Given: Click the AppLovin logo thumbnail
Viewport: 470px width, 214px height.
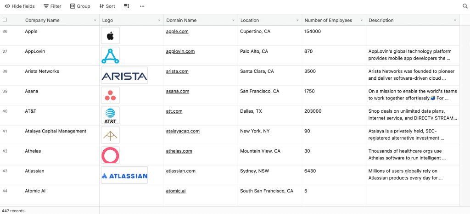Looking at the screenshot, I should coord(110,55).
